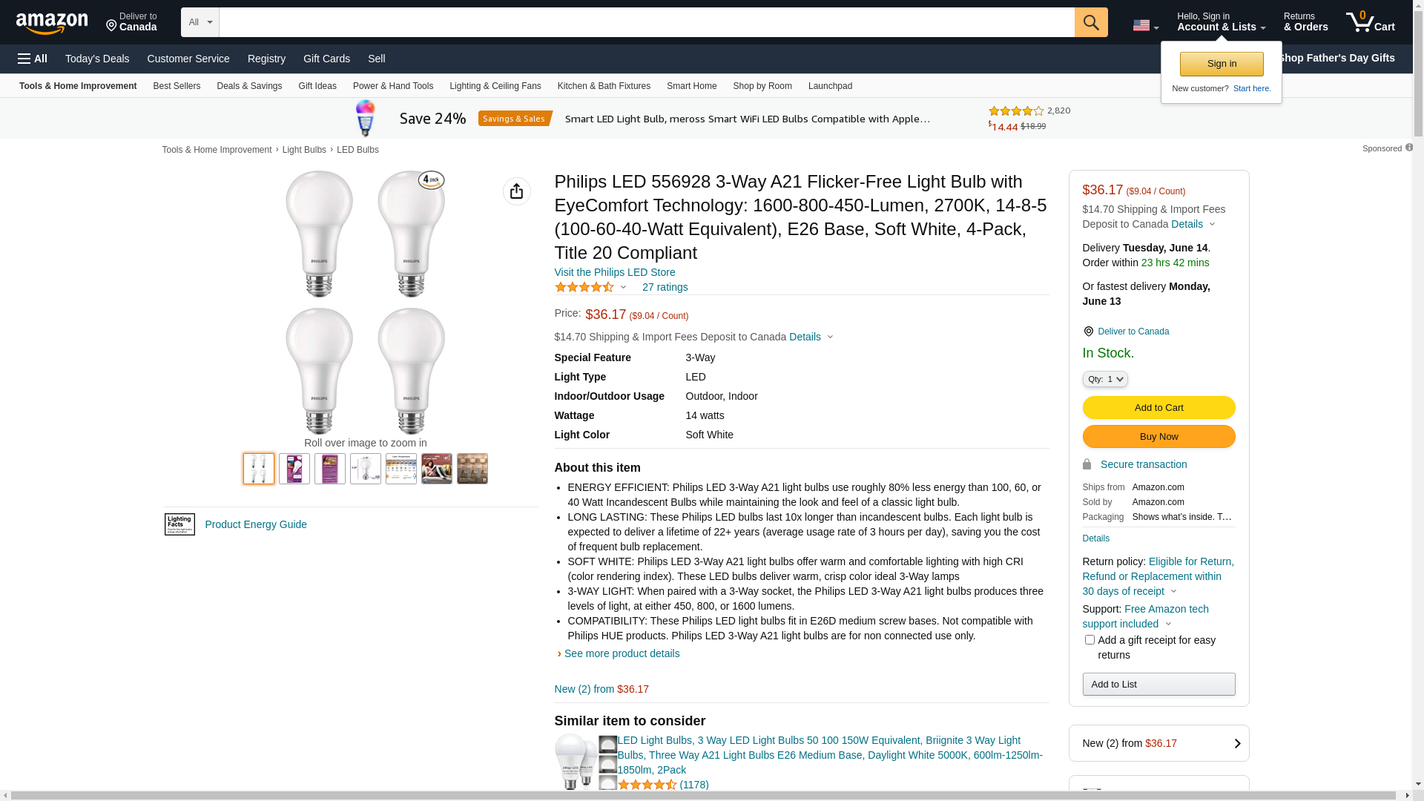1424x801 pixels.
Task: Check the gift receipt checkbox
Action: pos(1090,639)
